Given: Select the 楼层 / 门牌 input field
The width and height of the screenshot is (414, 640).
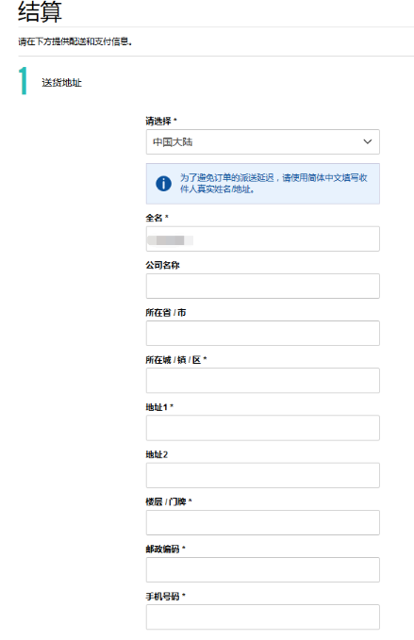Looking at the screenshot, I should 263,522.
